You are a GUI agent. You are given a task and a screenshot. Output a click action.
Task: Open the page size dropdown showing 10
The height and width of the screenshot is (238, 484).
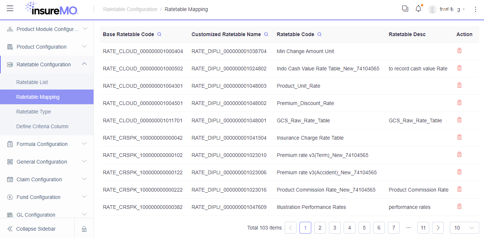click(464, 228)
